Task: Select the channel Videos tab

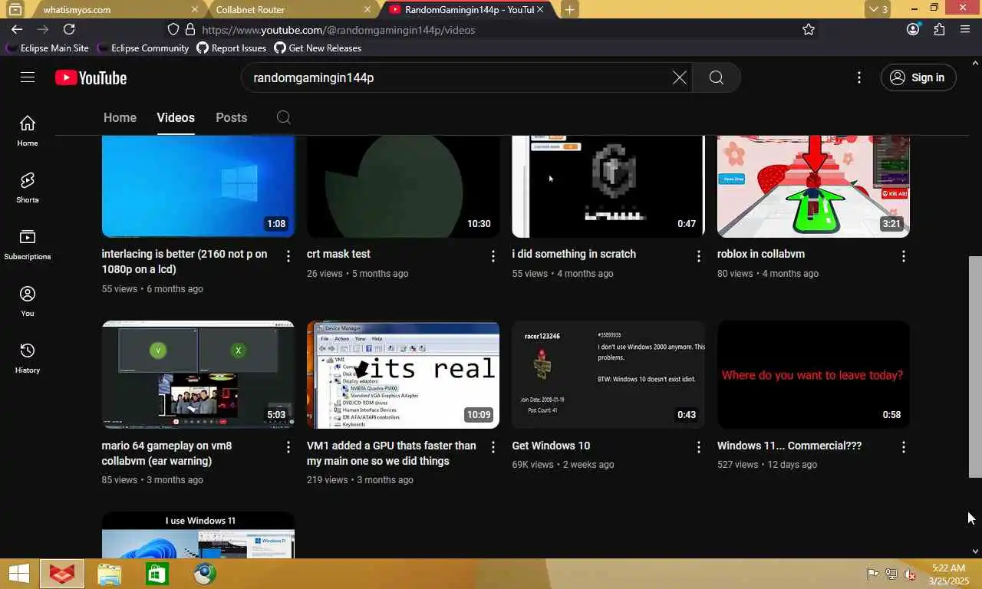Action: coord(176,117)
